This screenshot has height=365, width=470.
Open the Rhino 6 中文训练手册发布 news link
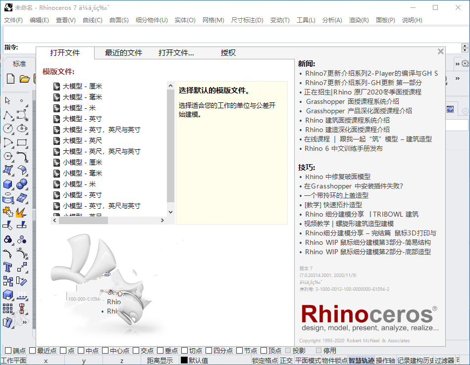click(344, 148)
